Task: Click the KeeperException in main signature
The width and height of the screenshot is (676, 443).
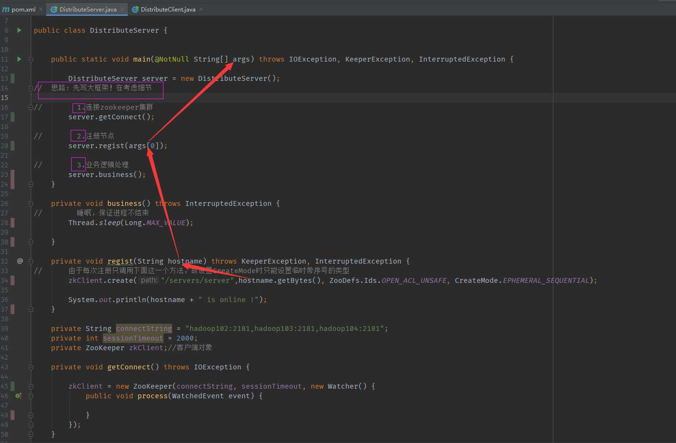Action: pyautogui.click(x=377, y=59)
